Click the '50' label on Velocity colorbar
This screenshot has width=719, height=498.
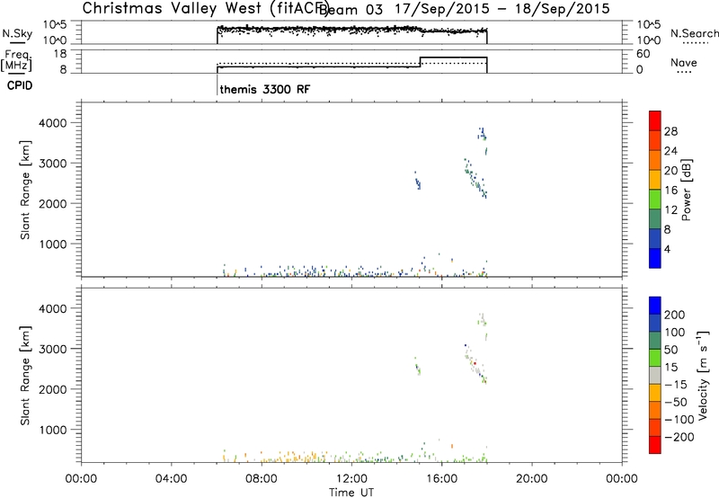point(671,350)
